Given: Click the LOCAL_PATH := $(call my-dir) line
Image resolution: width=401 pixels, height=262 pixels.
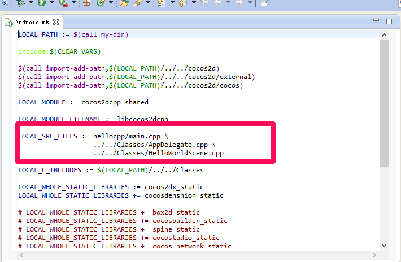Looking at the screenshot, I should coord(73,34).
